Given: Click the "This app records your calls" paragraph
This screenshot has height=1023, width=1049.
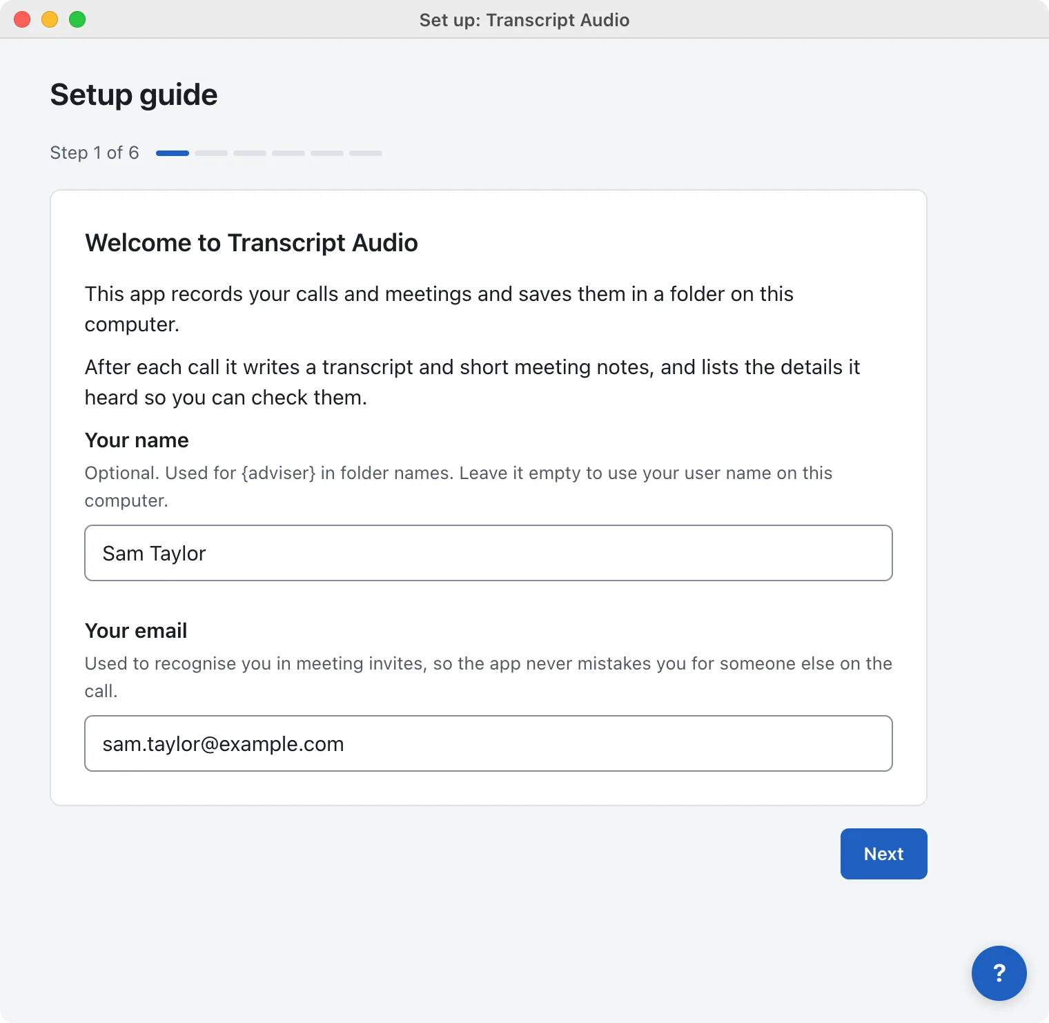Looking at the screenshot, I should (x=439, y=309).
